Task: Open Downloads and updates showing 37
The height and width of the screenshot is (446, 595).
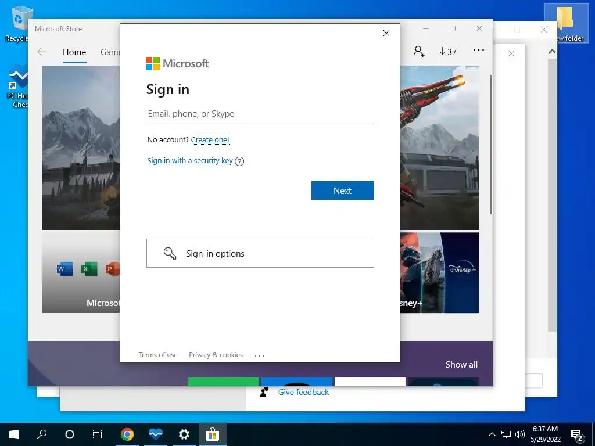Action: 448,52
